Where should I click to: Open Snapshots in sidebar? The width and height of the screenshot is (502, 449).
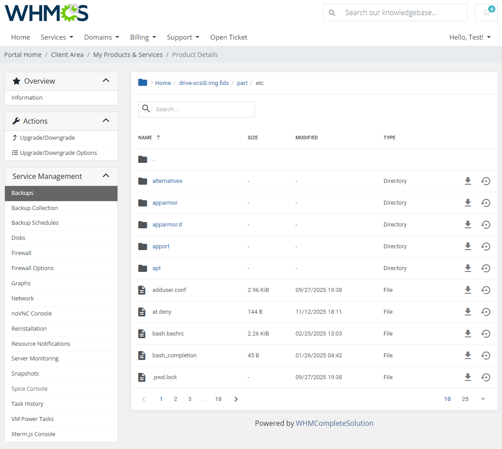click(x=61, y=374)
